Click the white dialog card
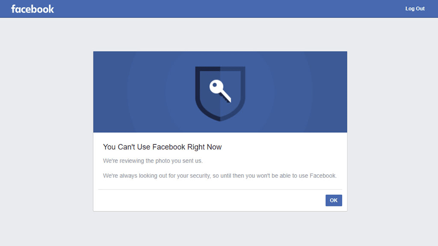This screenshot has height=246, width=438. click(220, 171)
